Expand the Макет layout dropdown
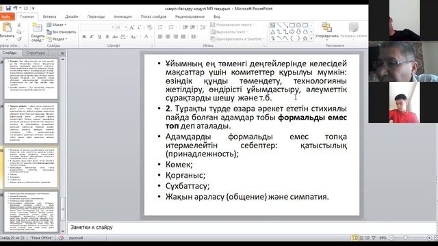Viewport: 438px width, 246px height. (x=56, y=25)
